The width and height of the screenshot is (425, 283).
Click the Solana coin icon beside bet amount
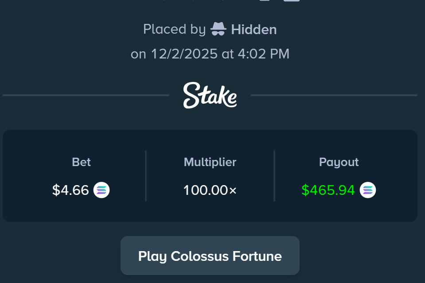(x=101, y=190)
